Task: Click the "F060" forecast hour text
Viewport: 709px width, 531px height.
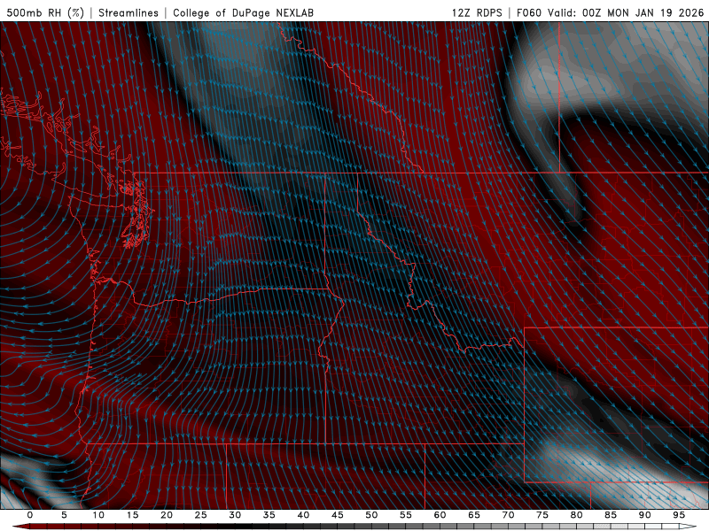Action: [x=529, y=12]
